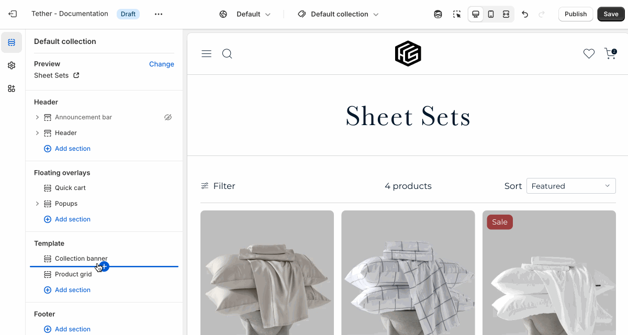Image resolution: width=628 pixels, height=335 pixels.
Task: Open the Sheet Sets preview text
Action: (51, 75)
